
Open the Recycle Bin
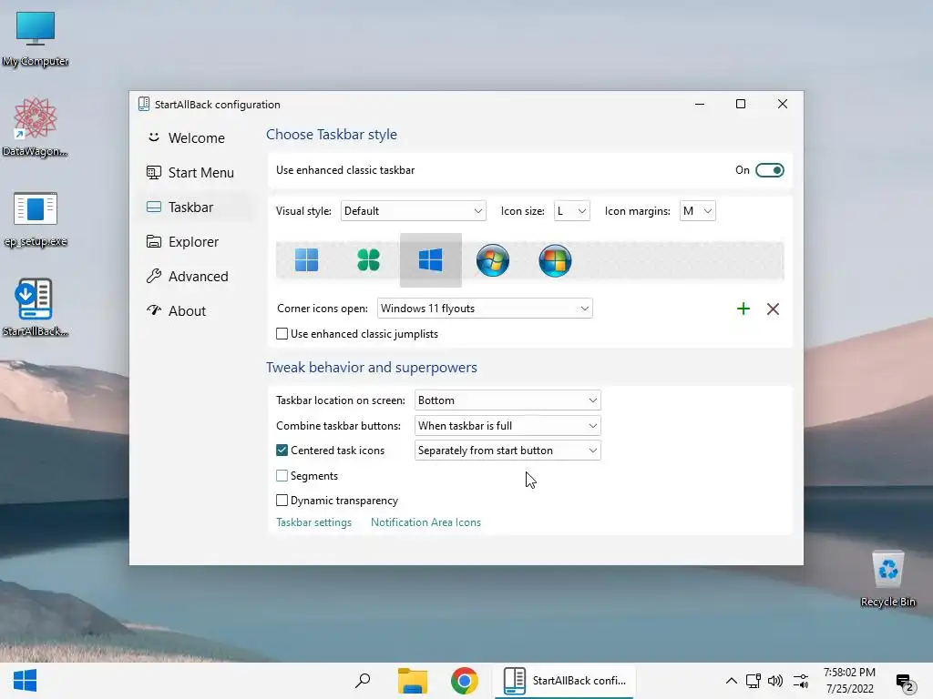[887, 578]
